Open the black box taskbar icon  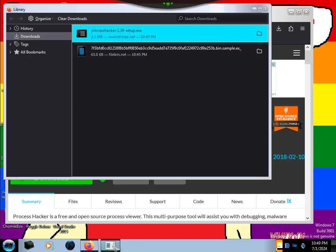29,245
